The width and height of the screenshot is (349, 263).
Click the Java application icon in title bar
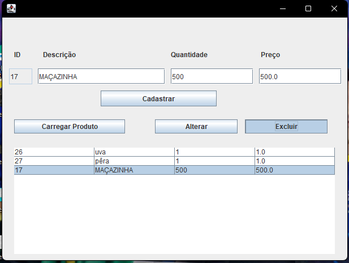coord(11,8)
